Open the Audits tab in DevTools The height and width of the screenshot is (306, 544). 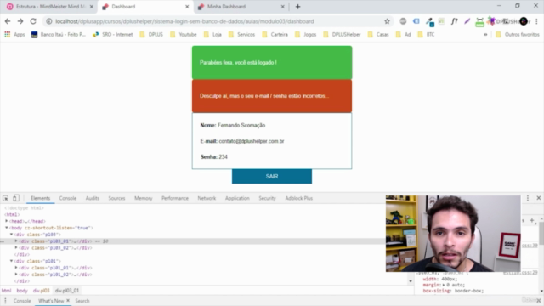click(x=93, y=198)
